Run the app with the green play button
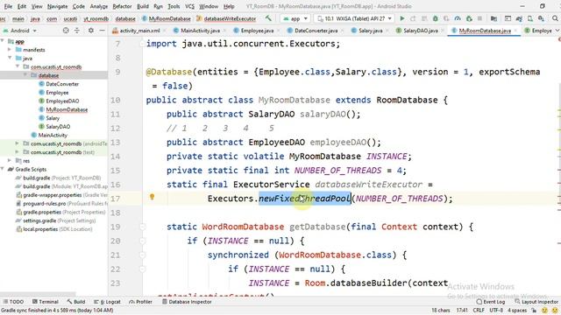Image resolution: width=561 pixels, height=315 pixels. (x=402, y=18)
